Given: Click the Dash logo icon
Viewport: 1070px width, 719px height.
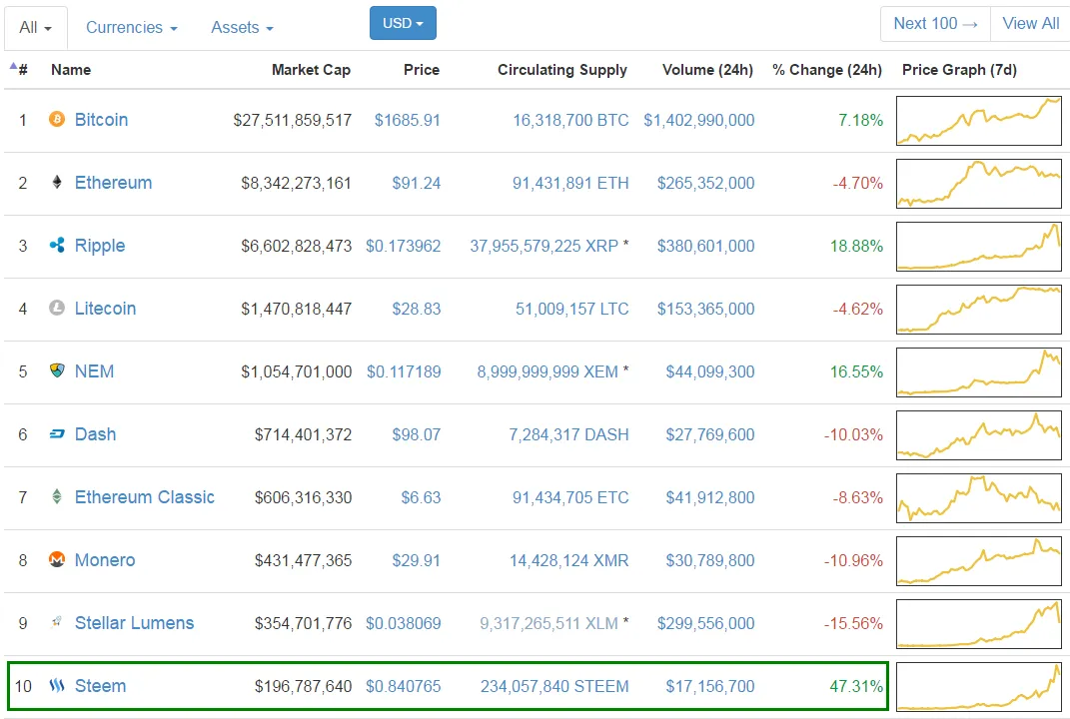Looking at the screenshot, I should tap(57, 434).
